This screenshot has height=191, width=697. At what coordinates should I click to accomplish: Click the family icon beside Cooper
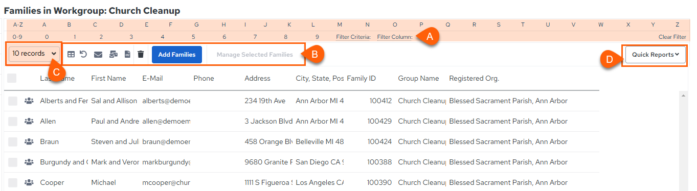29,183
